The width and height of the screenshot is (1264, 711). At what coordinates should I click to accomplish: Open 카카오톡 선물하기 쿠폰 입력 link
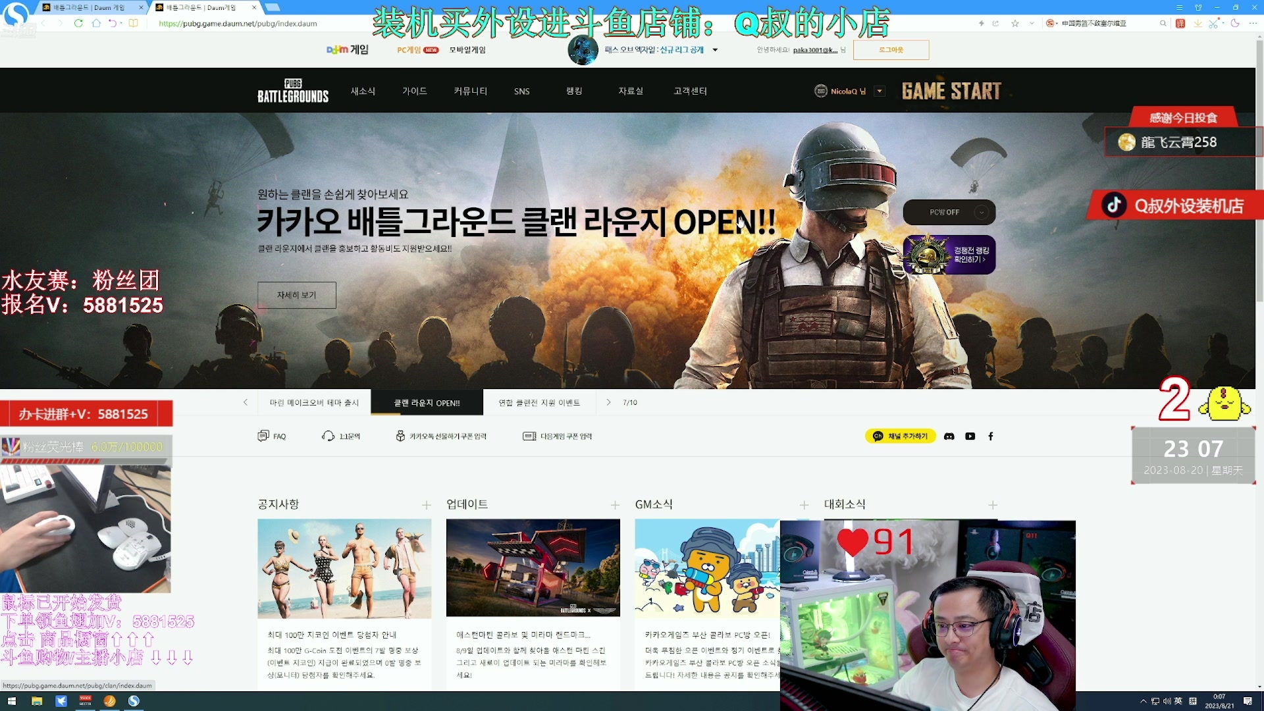(440, 436)
